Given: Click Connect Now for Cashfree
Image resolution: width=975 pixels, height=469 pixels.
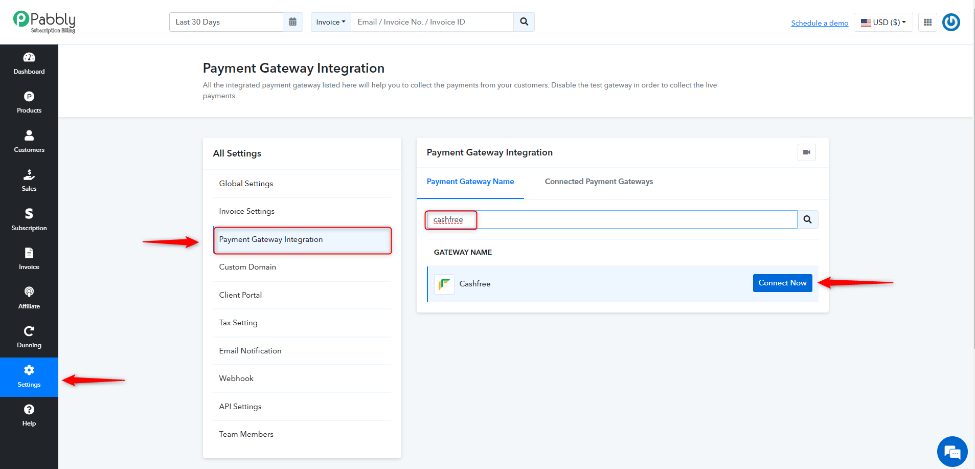Looking at the screenshot, I should 782,283.
